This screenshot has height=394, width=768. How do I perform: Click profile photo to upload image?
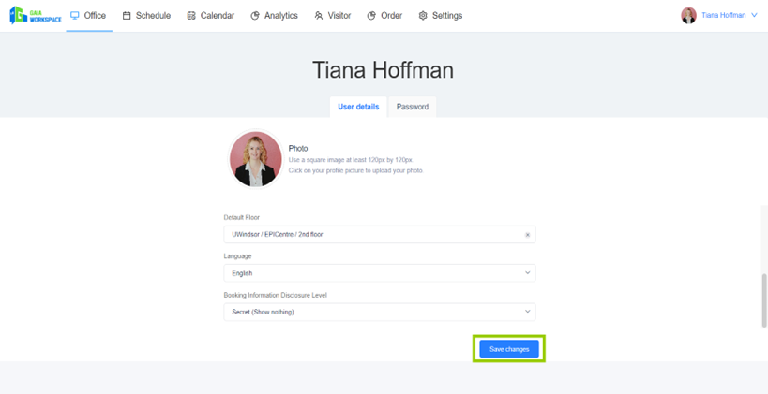pyautogui.click(x=256, y=159)
